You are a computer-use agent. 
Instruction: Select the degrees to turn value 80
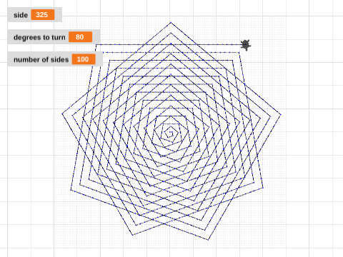point(81,37)
